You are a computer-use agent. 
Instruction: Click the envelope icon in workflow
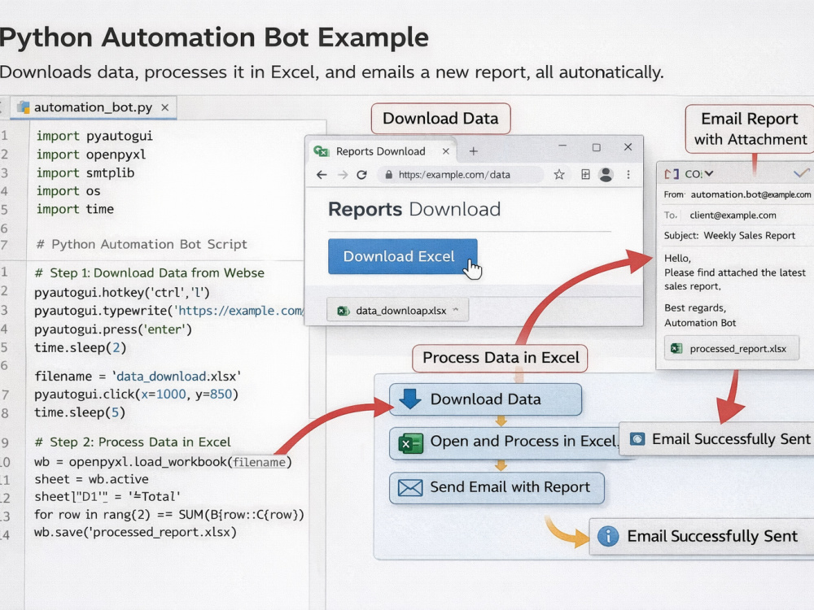[x=410, y=487]
